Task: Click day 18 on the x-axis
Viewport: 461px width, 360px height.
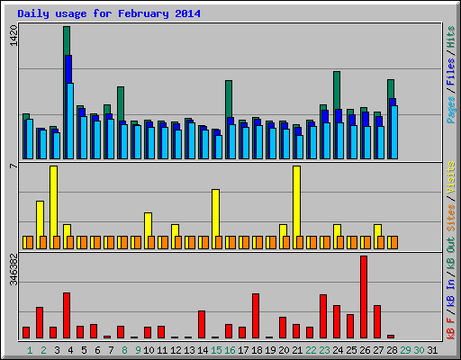Action: [x=257, y=350]
